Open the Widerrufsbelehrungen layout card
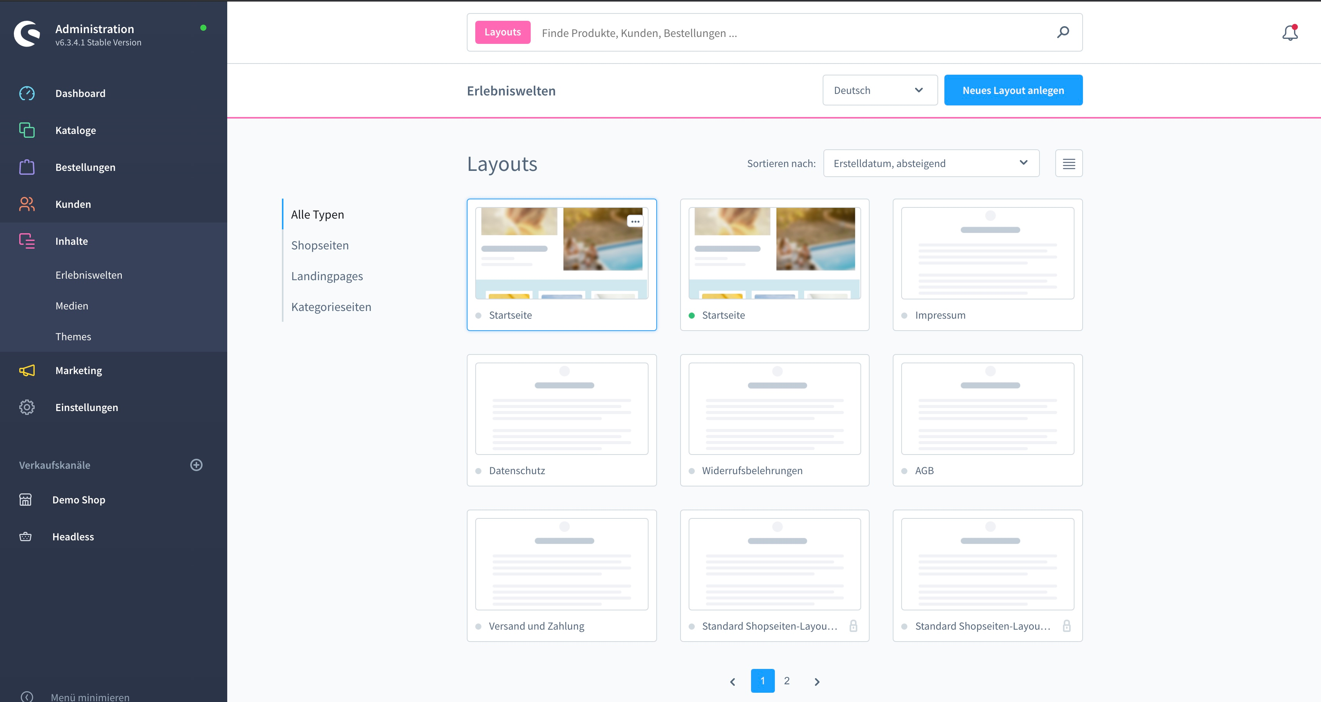The width and height of the screenshot is (1321, 702). pos(774,420)
